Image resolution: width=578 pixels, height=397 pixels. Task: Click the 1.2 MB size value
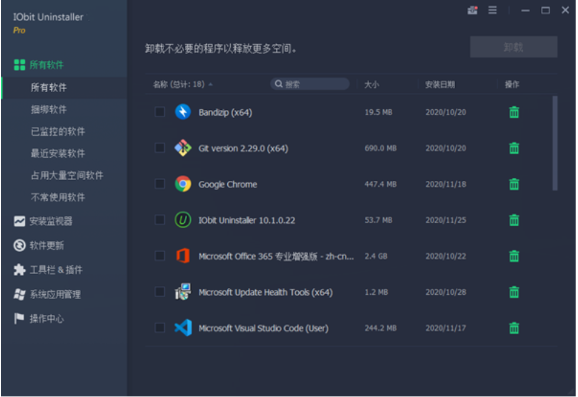(376, 292)
